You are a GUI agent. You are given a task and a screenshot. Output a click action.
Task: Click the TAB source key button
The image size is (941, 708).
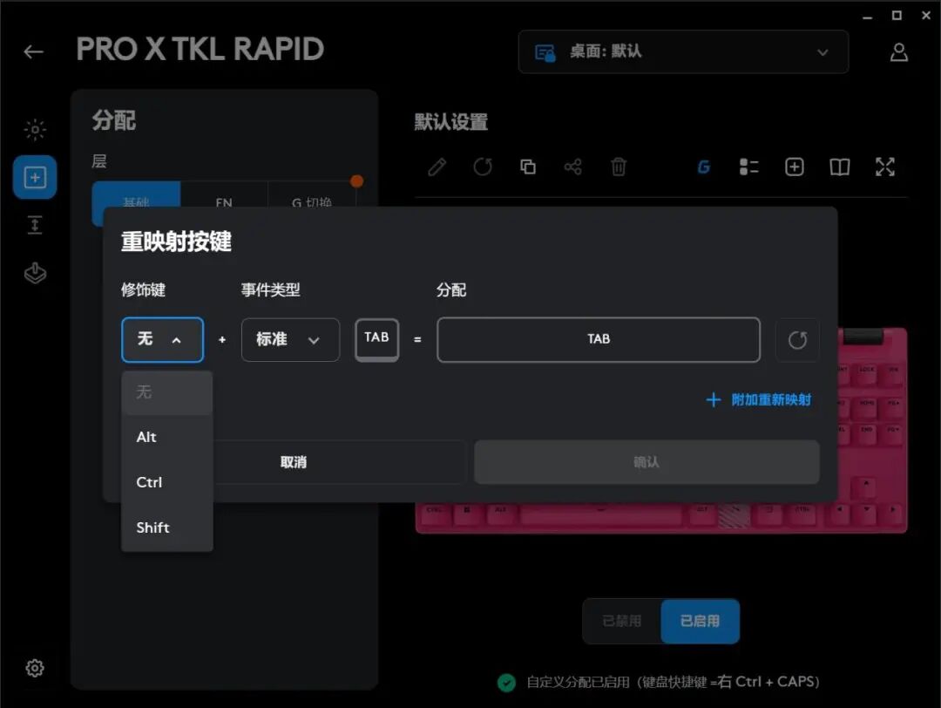376,340
